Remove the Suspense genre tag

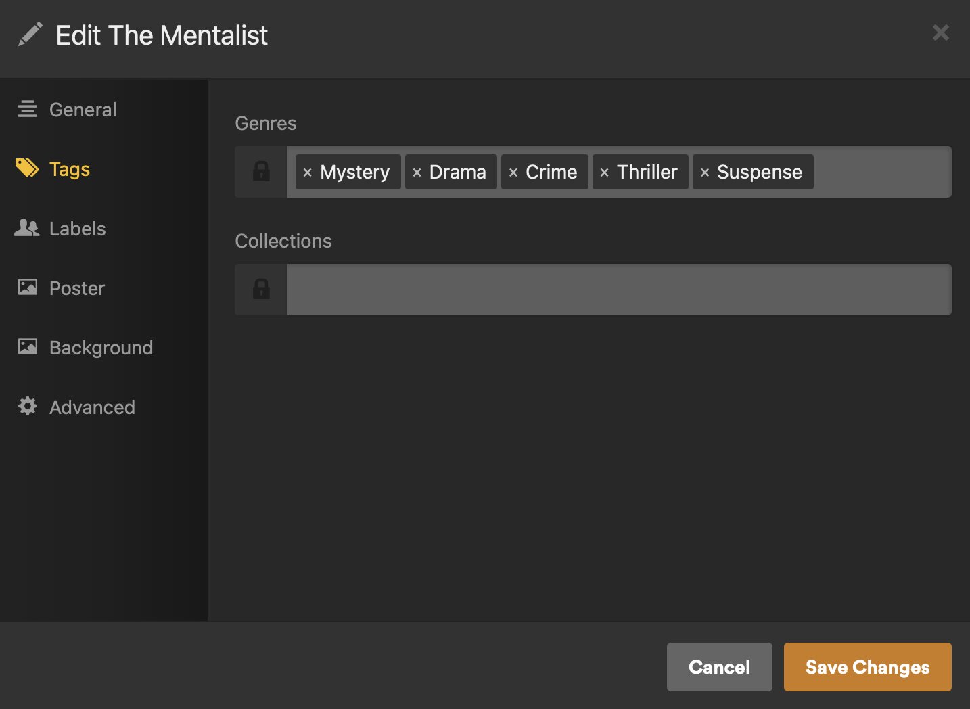click(x=704, y=173)
